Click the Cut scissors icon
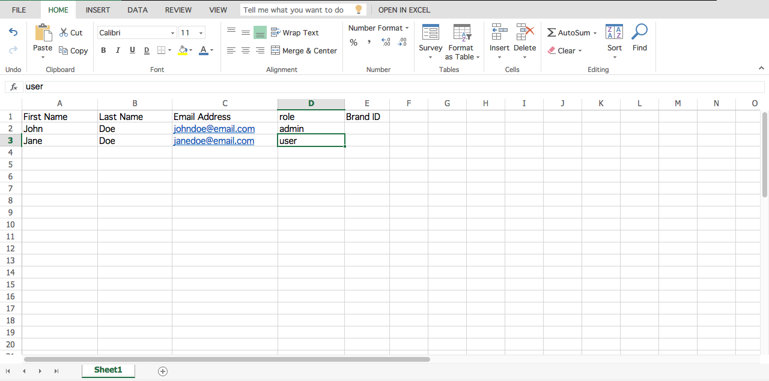769x381 pixels. tap(64, 32)
